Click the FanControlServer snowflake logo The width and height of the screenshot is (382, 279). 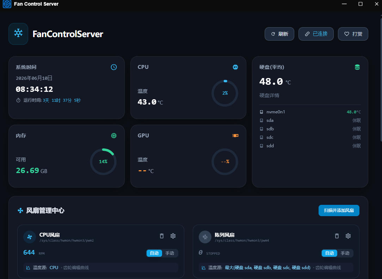click(x=18, y=34)
